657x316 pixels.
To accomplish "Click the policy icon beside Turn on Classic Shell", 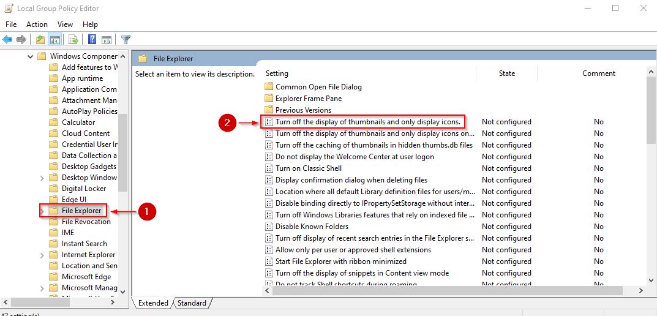I will click(269, 168).
